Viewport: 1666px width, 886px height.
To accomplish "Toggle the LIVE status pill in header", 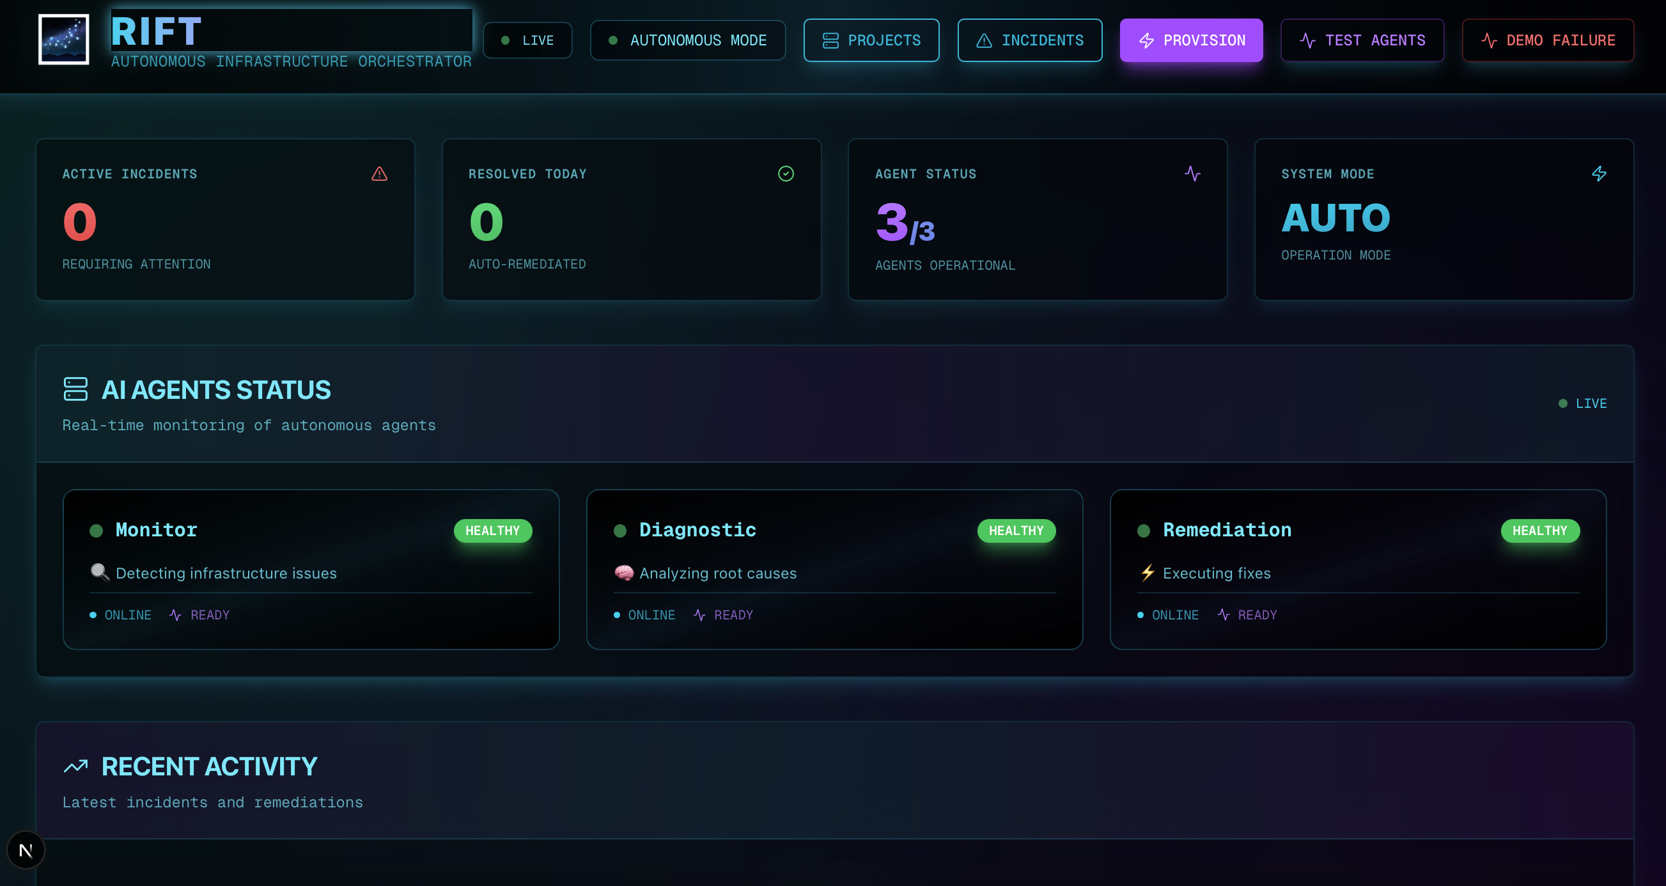I will tap(528, 40).
